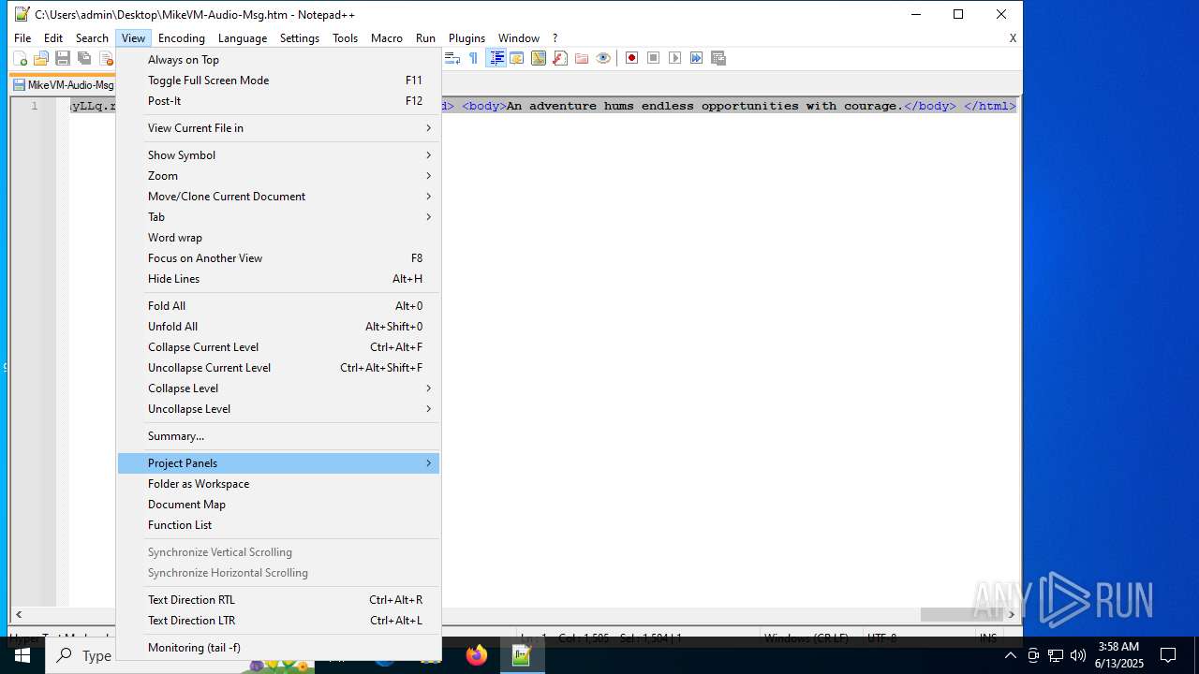Image resolution: width=1199 pixels, height=674 pixels.
Task: Toggle the Indent Guide toolbar icon
Action: click(x=496, y=58)
